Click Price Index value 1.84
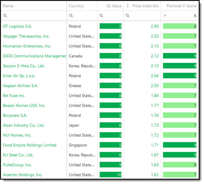 point(155,96)
